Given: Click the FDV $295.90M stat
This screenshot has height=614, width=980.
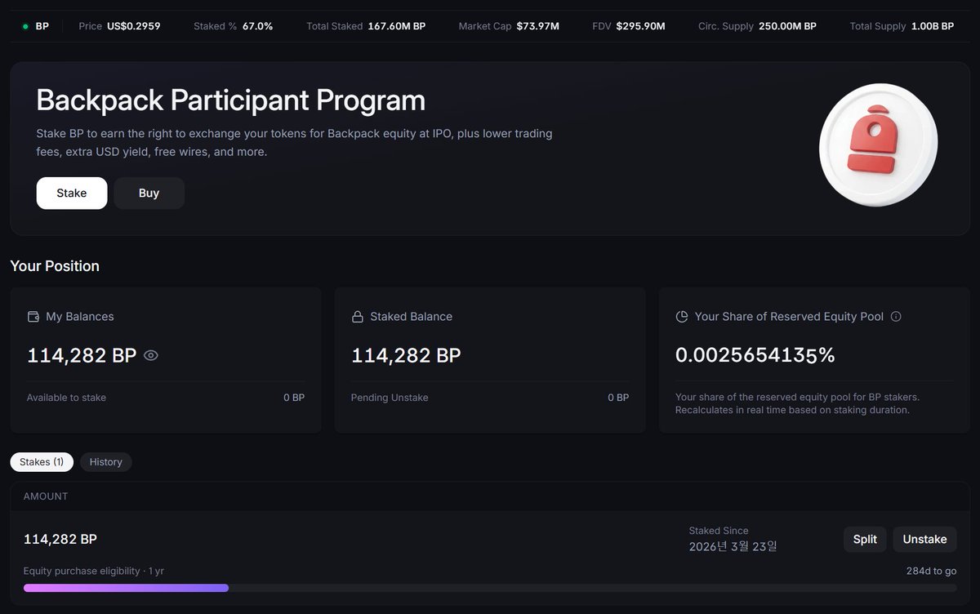Looking at the screenshot, I should click(x=629, y=26).
